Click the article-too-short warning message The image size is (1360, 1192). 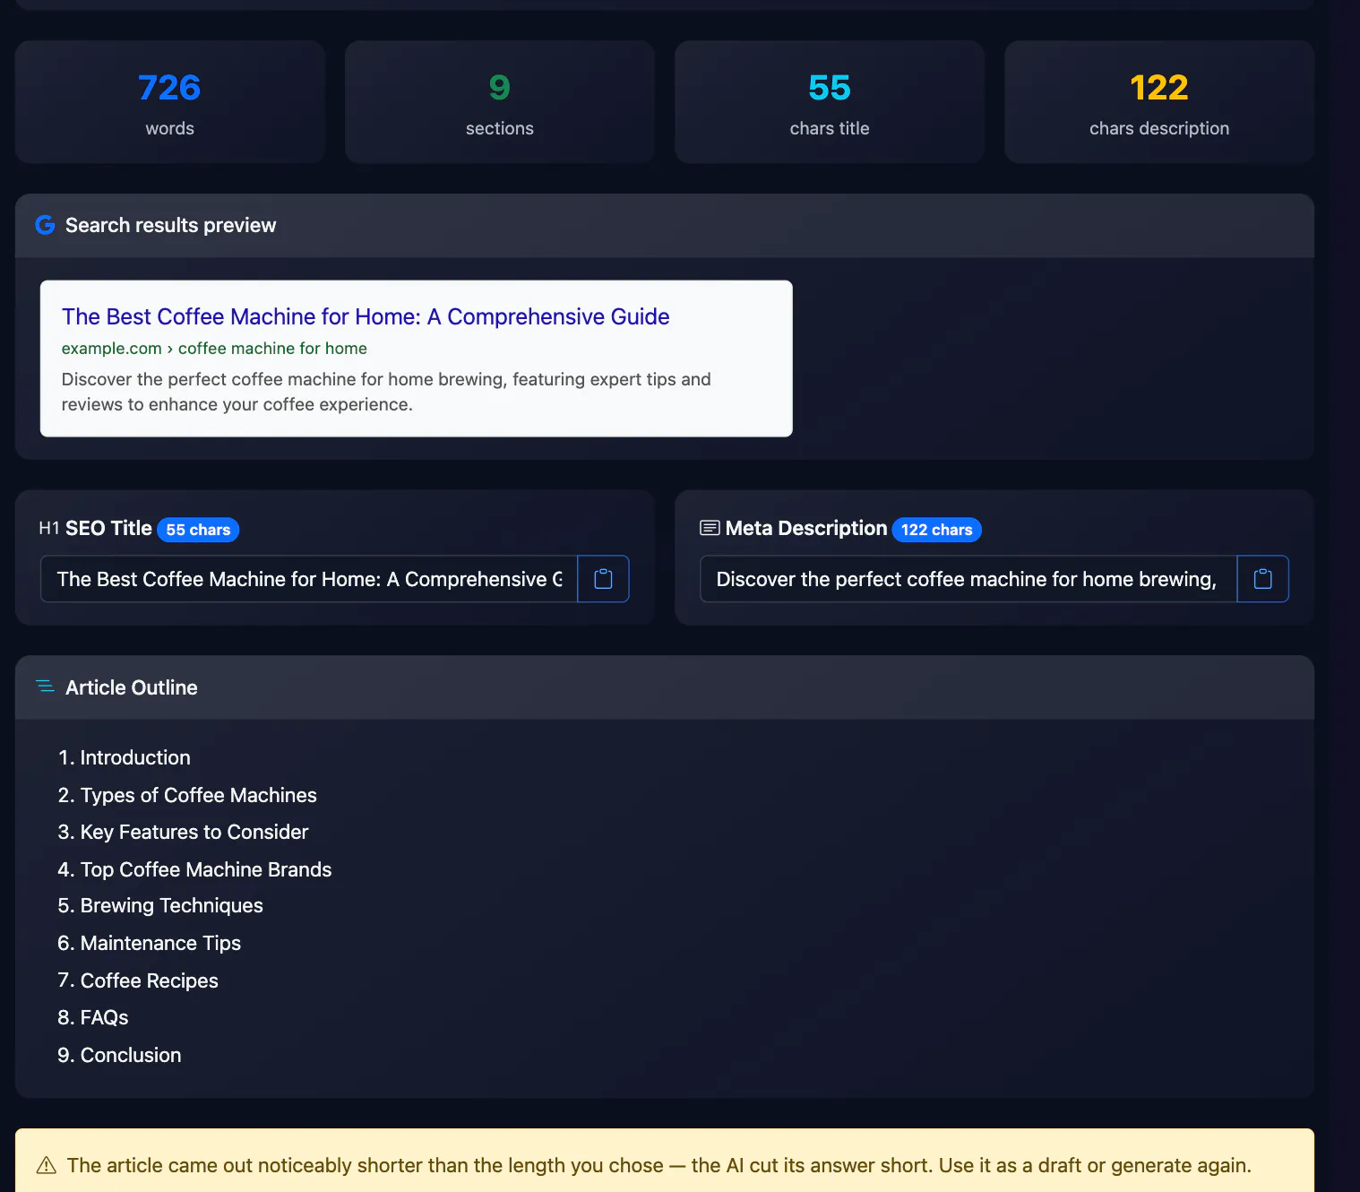click(x=658, y=1165)
